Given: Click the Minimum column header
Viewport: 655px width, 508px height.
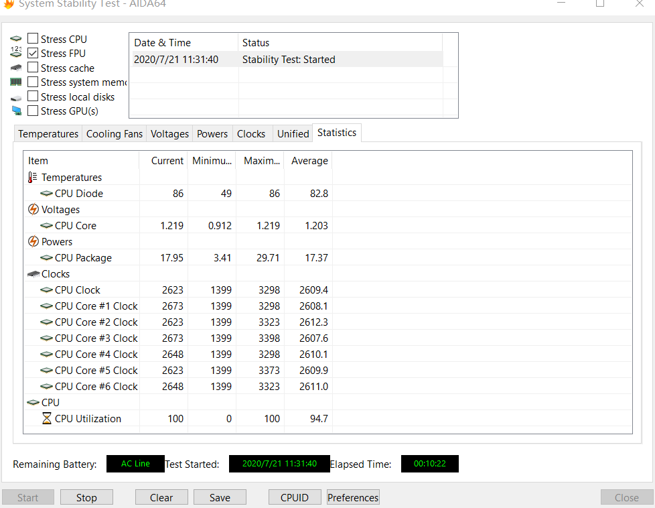Looking at the screenshot, I should (x=212, y=161).
